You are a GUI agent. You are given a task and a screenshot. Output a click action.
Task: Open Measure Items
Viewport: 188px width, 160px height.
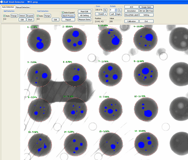84,20
